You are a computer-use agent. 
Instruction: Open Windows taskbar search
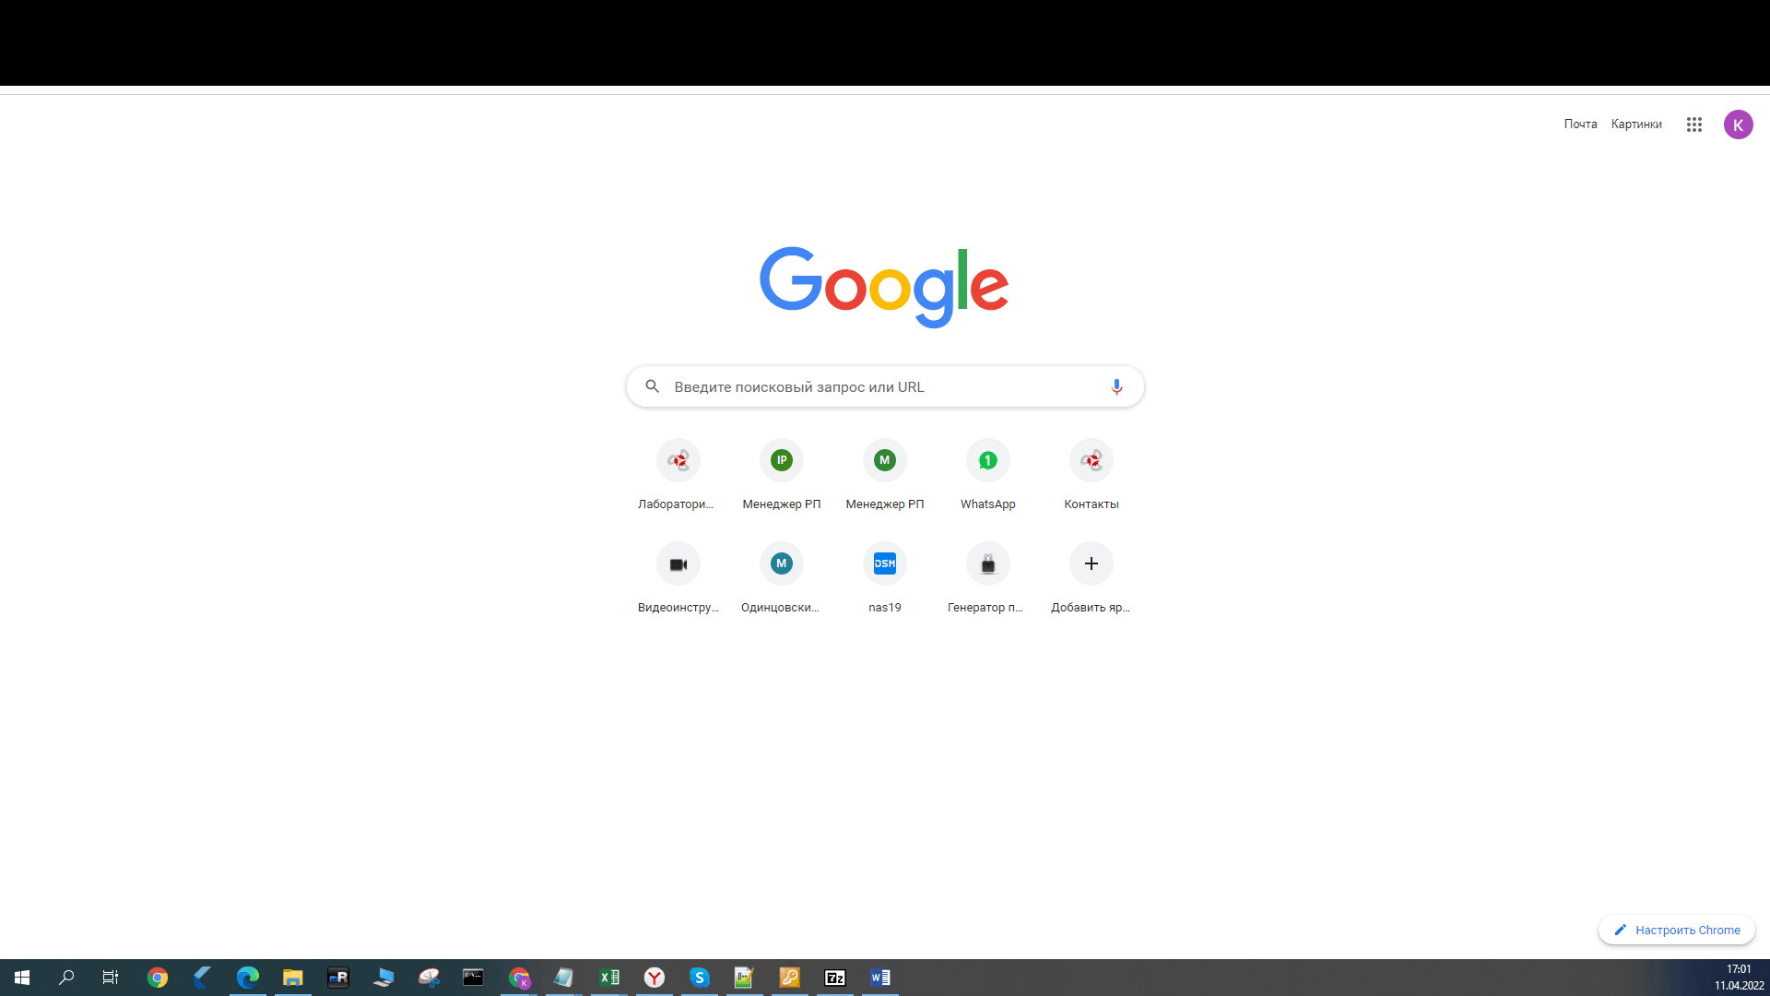click(66, 978)
